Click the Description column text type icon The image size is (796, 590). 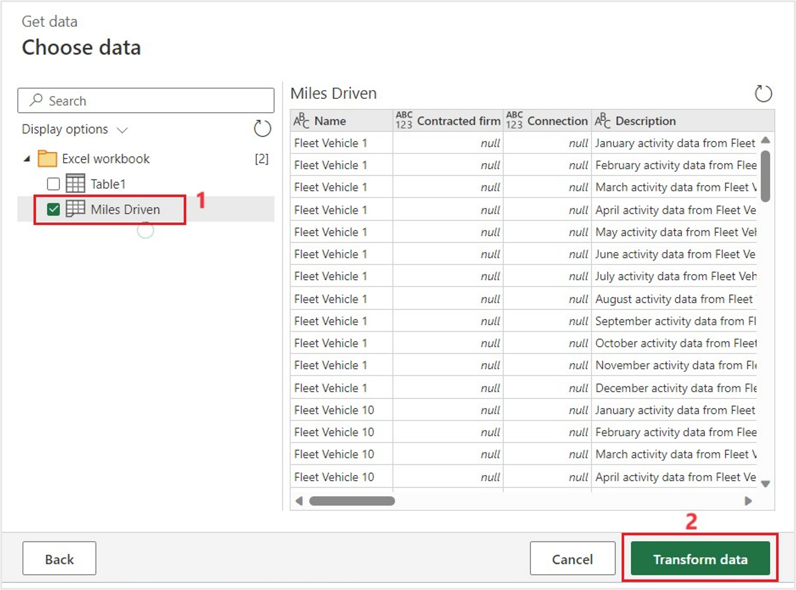[x=602, y=121]
